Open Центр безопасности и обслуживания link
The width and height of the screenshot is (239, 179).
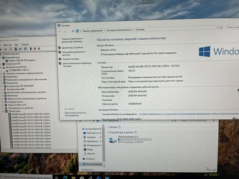[75, 114]
